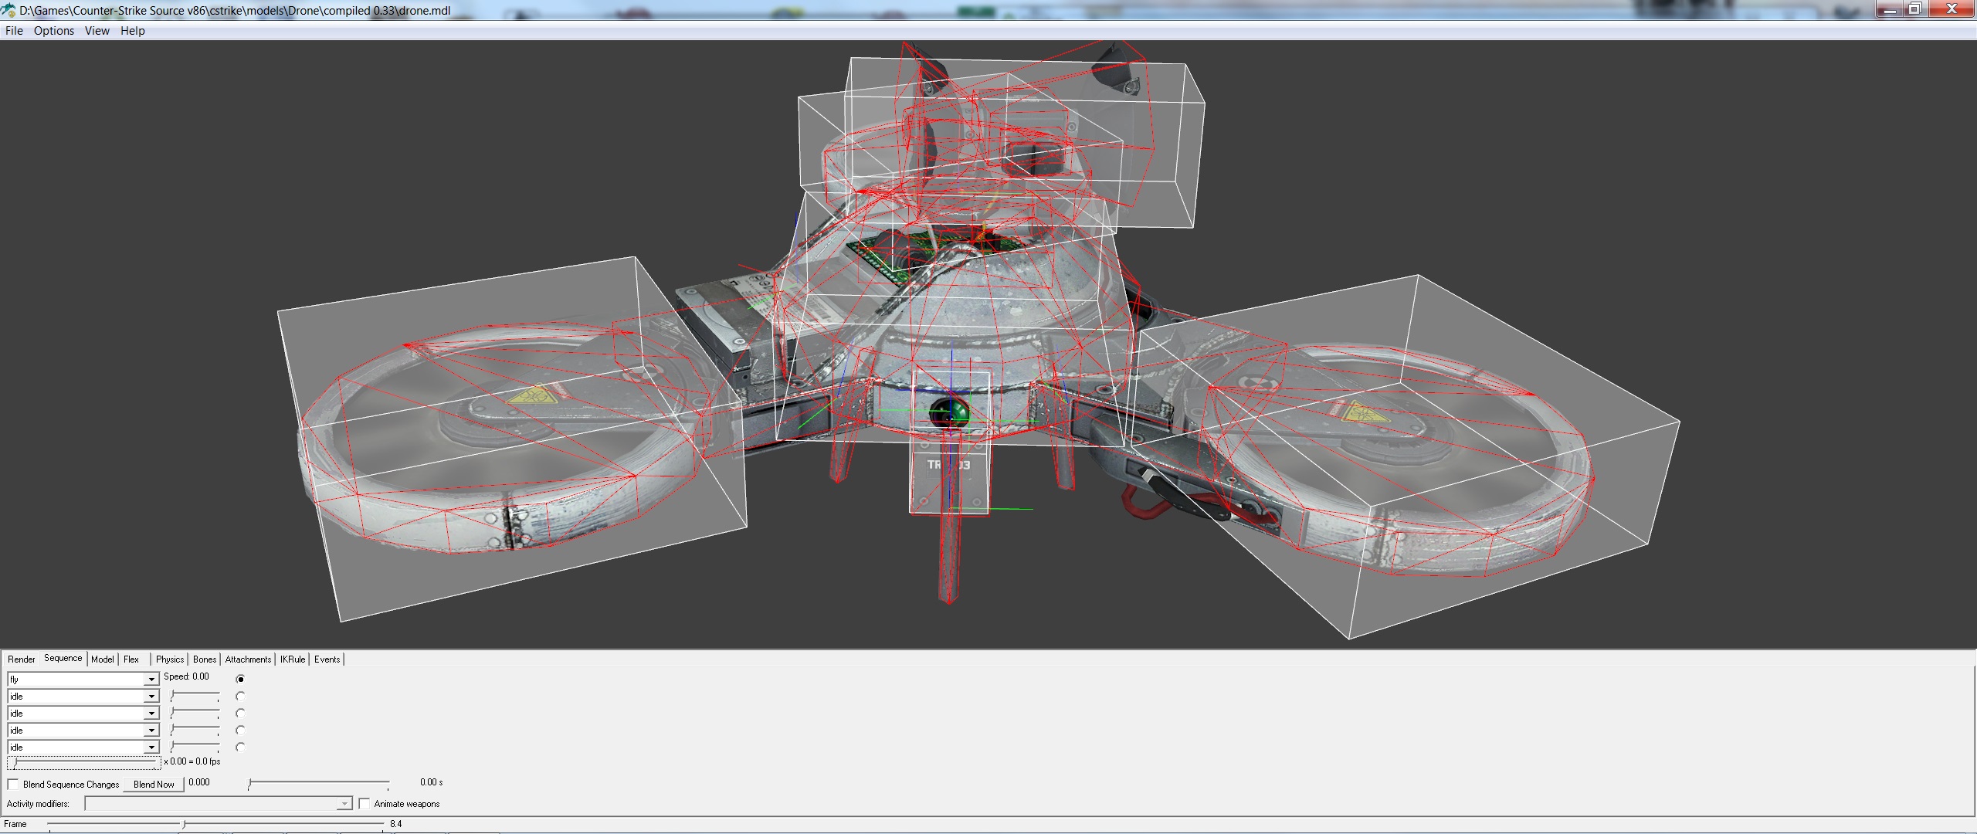Click the Frame slider at the bottom

(x=215, y=825)
